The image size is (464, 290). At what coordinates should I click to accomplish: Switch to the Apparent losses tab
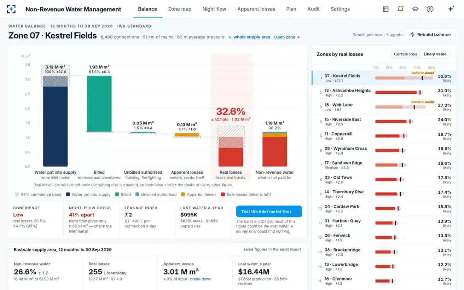coord(256,9)
